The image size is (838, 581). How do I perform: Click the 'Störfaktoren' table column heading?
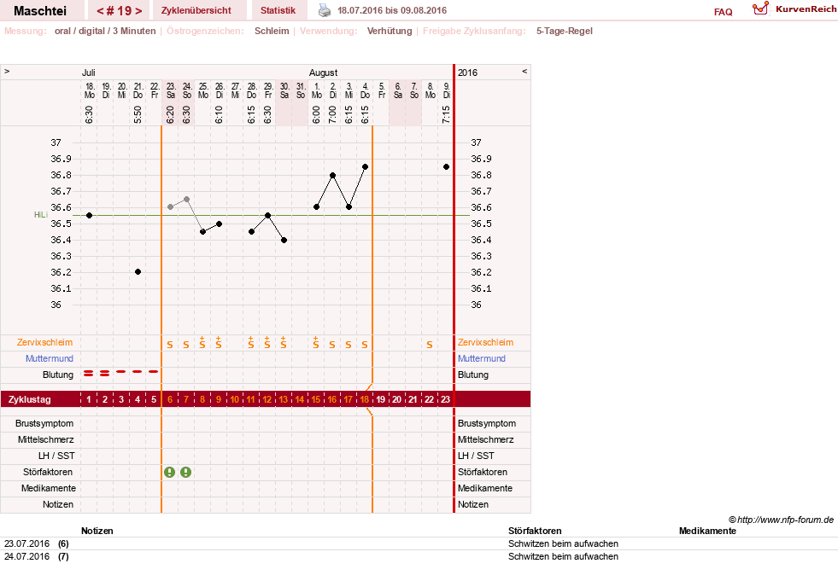pos(535,531)
